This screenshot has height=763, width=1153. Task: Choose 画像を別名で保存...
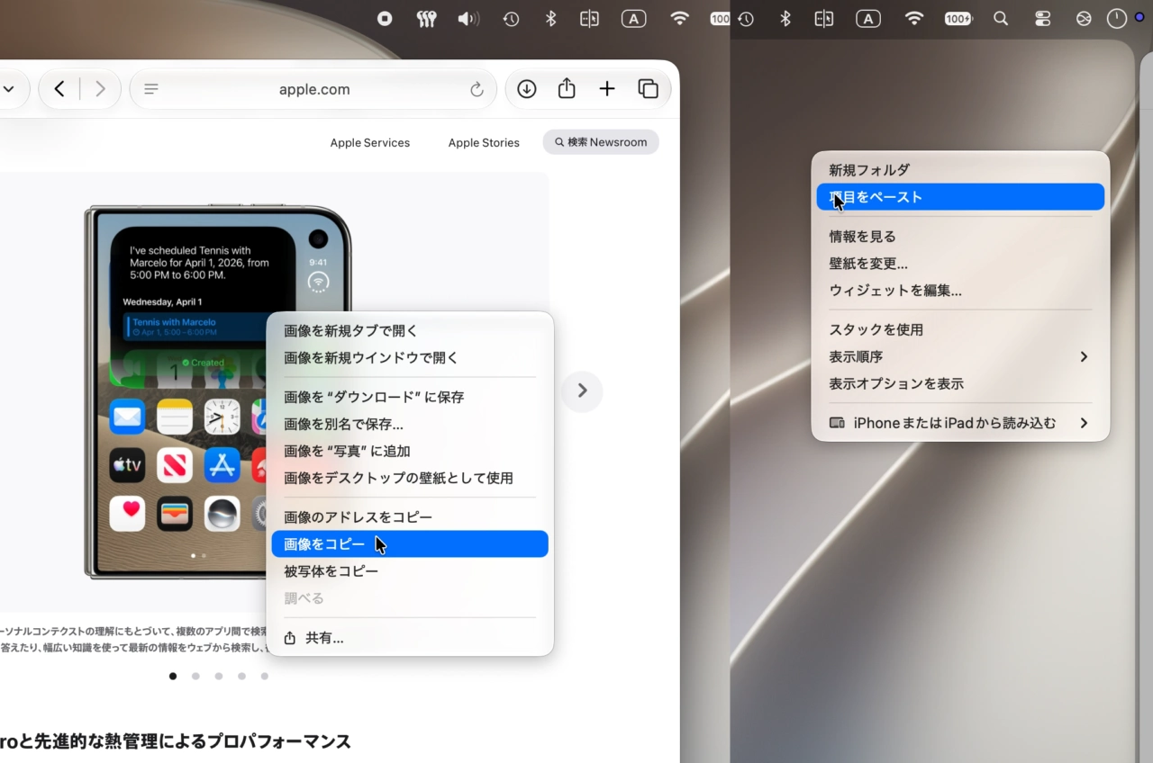pyautogui.click(x=410, y=424)
